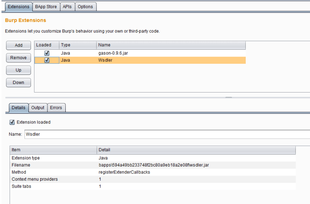Screen dimensions: 310x204
Task: Select the Filename row in details table
Action: [153, 165]
